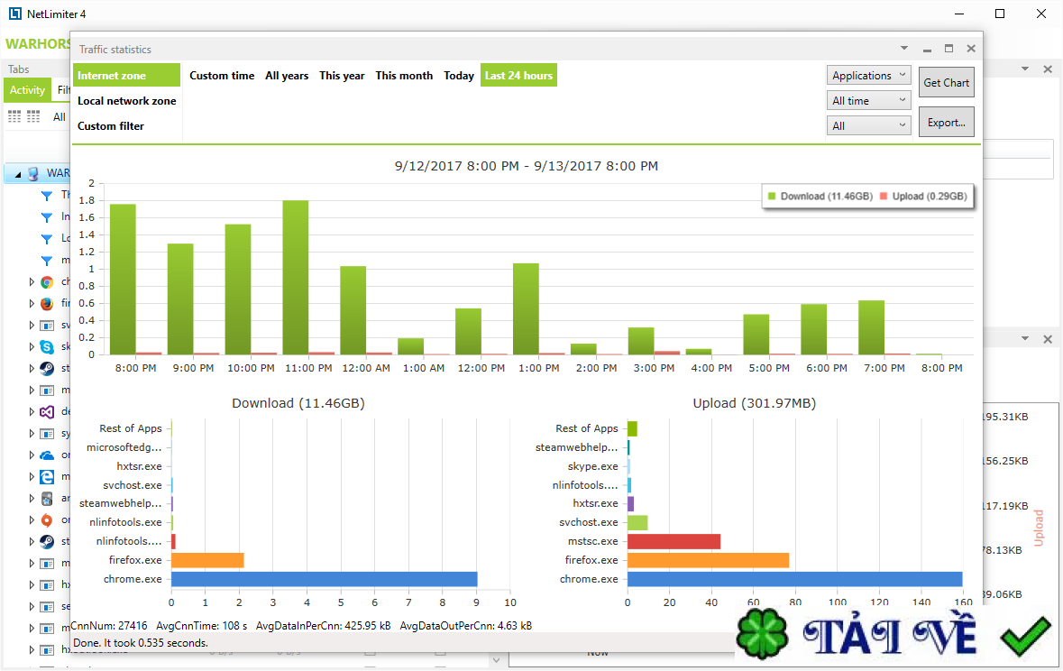Viewport: 1063px width, 671px height.
Task: Select the This month time range
Action: tap(404, 76)
